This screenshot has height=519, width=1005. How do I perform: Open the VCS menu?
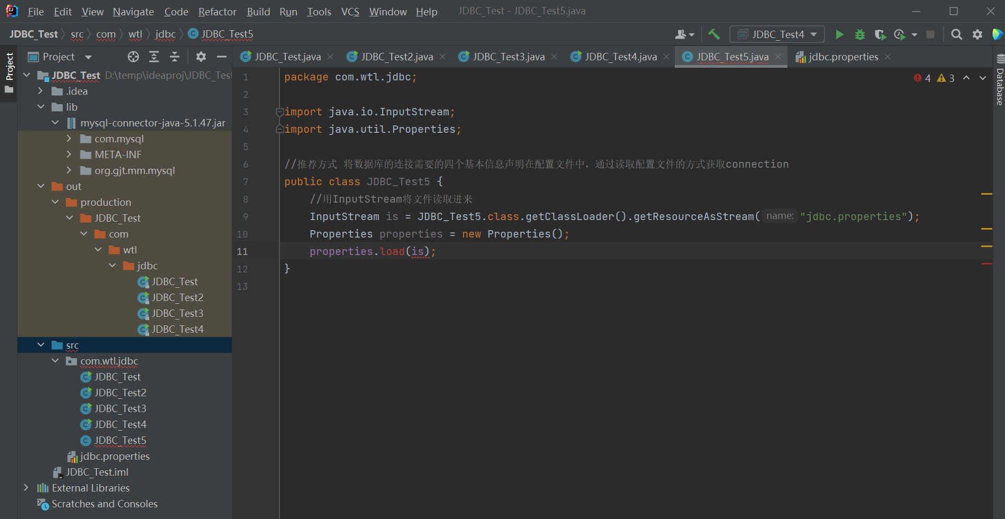pos(350,12)
